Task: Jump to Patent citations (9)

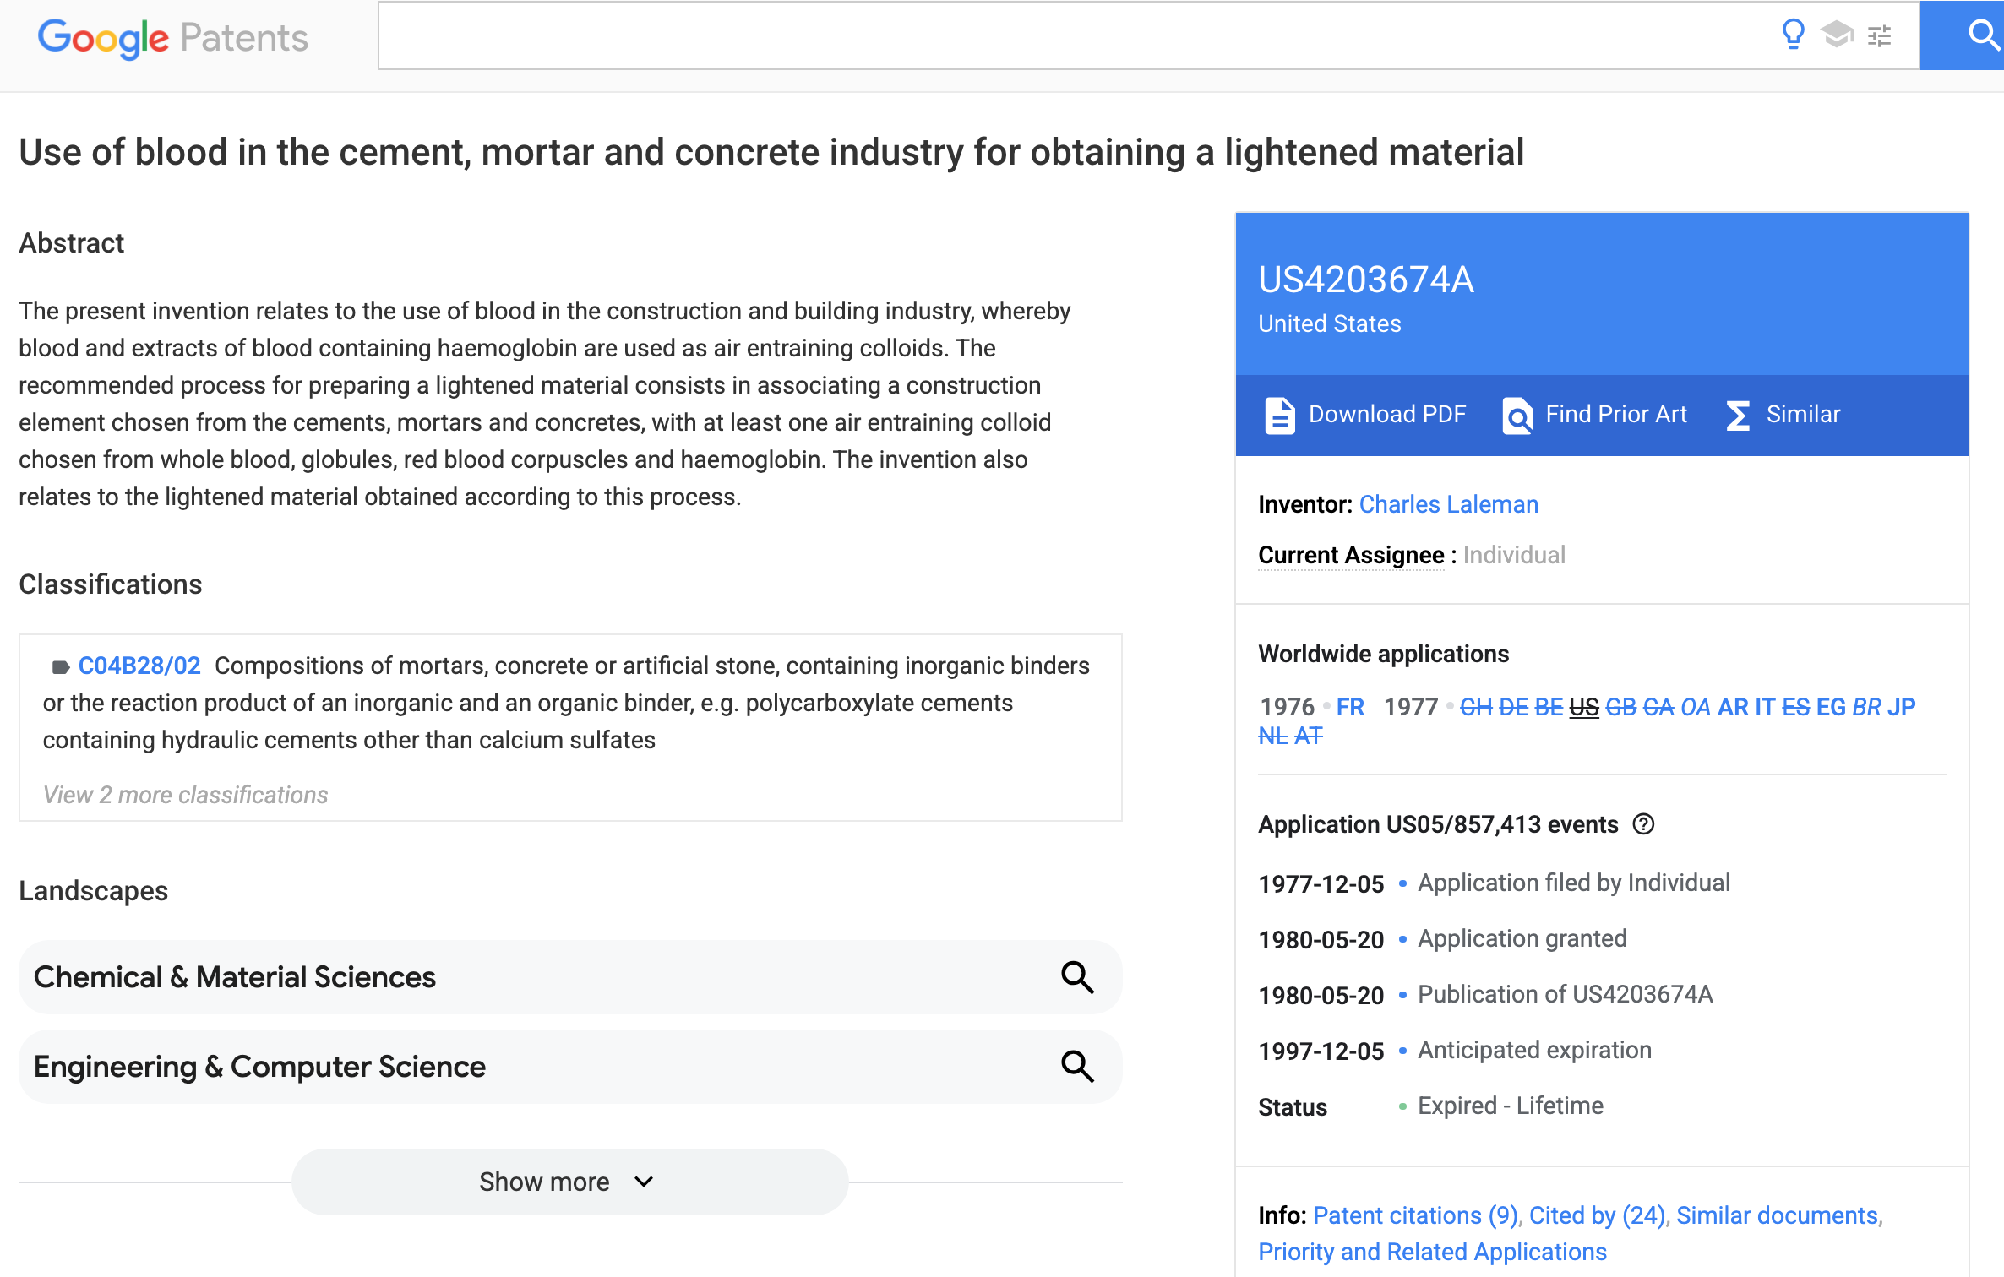Action: click(x=1416, y=1215)
